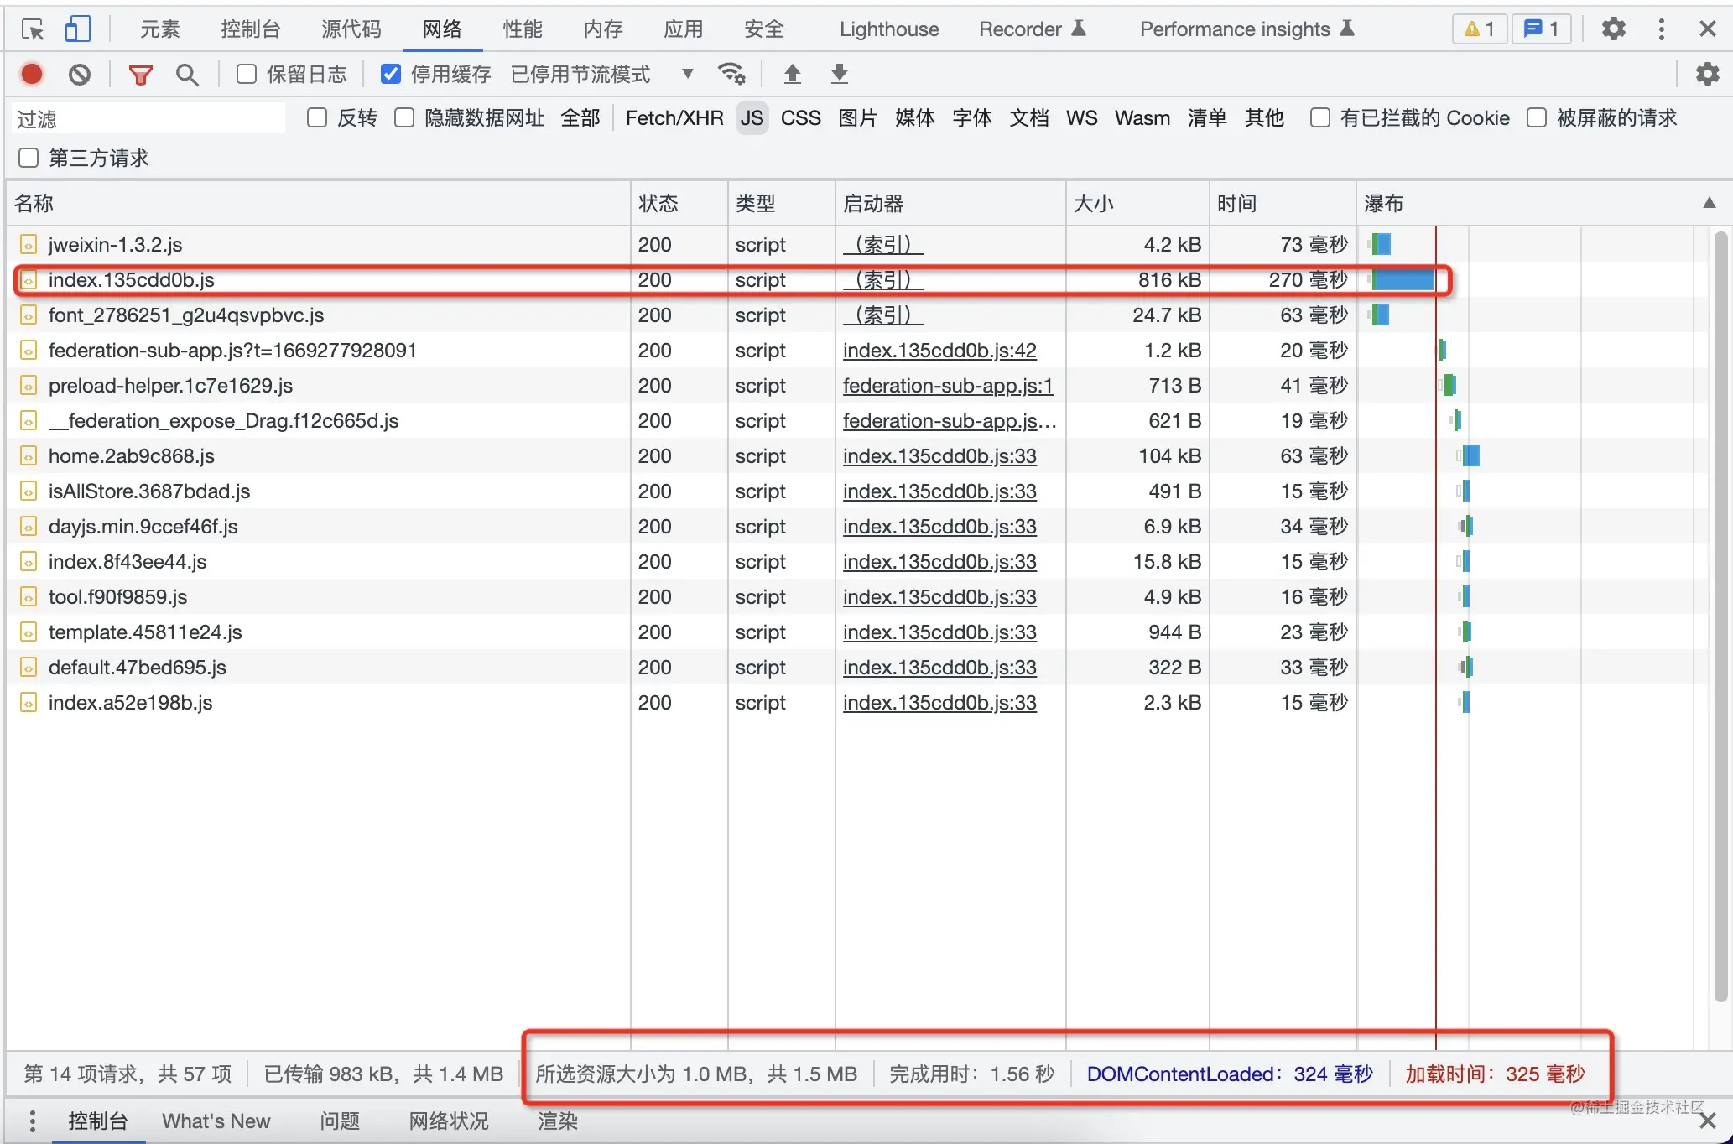
Task: Check the 第三方请求 checkbox
Action: [x=29, y=158]
